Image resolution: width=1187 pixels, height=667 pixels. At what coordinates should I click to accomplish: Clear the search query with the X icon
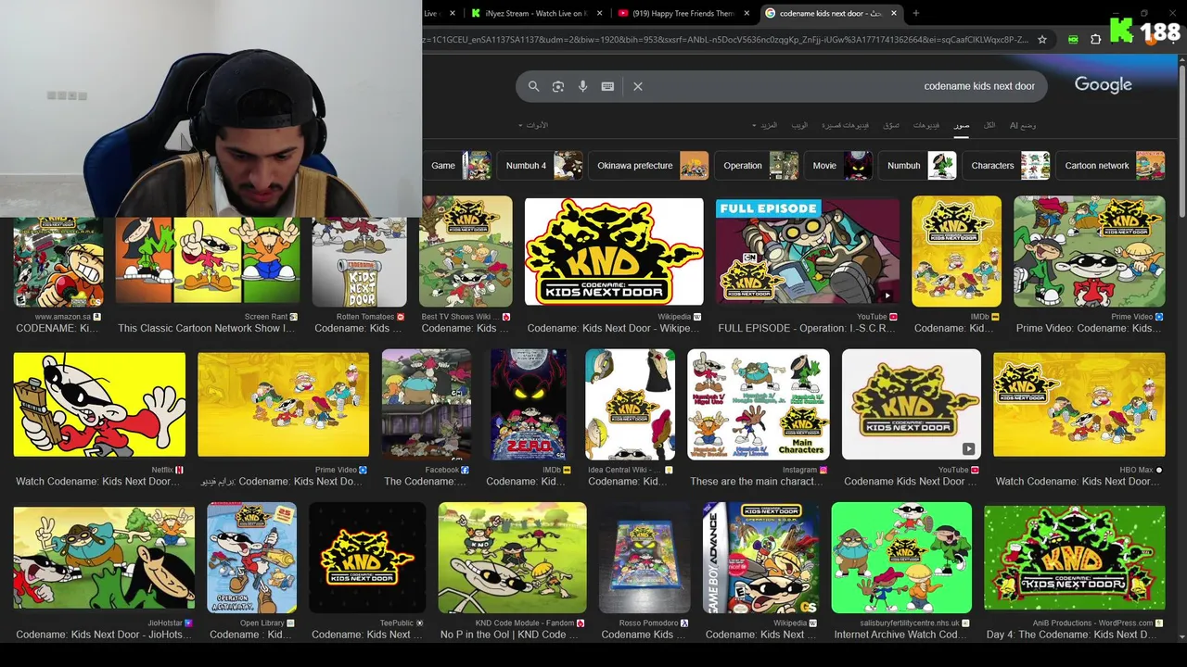pos(638,86)
